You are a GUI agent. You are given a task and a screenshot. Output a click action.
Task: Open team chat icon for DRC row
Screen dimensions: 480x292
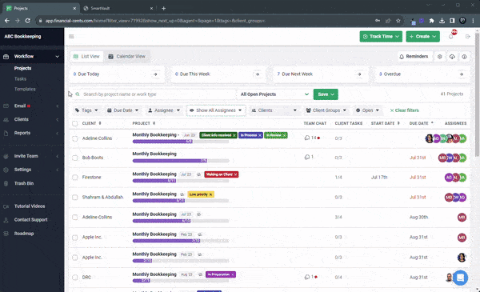point(307,277)
